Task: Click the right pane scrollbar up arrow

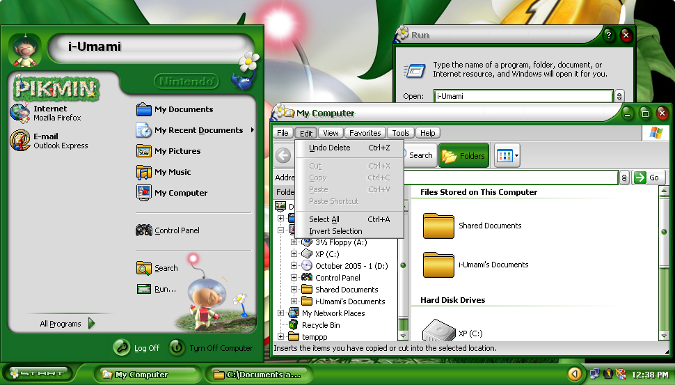Action: coord(664,191)
